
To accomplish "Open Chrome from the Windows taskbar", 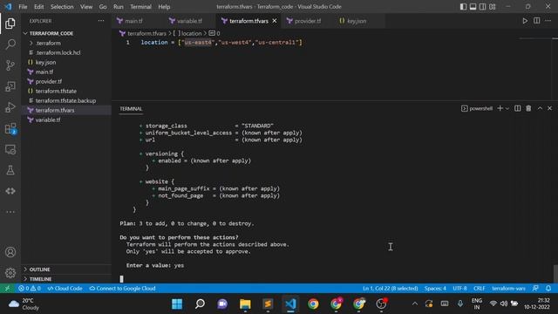I will 313,304.
